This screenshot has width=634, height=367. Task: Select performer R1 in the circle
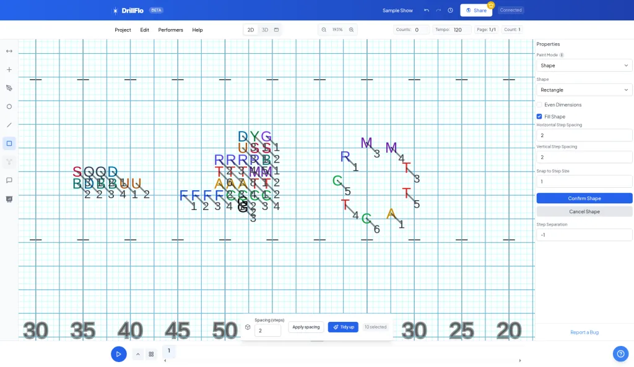(345, 156)
